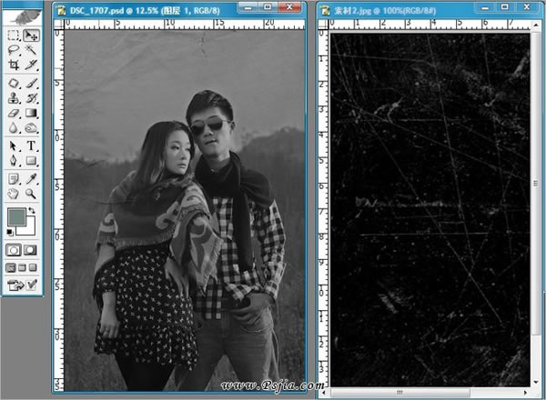The image size is (546, 400).
Task: Close the 素材2.jpg window
Action: tap(527, 7)
